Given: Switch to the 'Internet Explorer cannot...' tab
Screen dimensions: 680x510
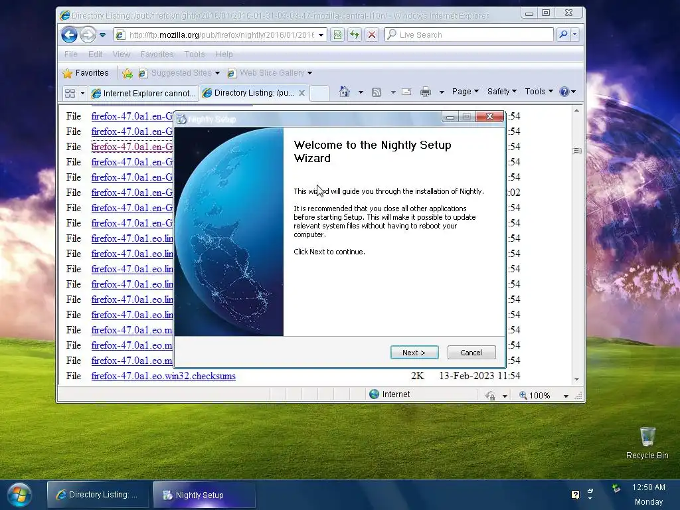Looking at the screenshot, I should (x=143, y=93).
